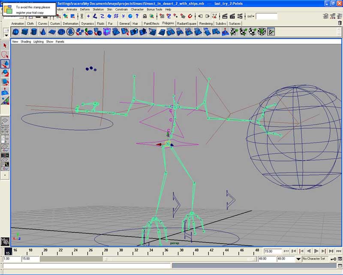This screenshot has width=343, height=275.
Task: Toggle the single perspective layout icon in toolbox
Action: pyautogui.click(x=5, y=120)
